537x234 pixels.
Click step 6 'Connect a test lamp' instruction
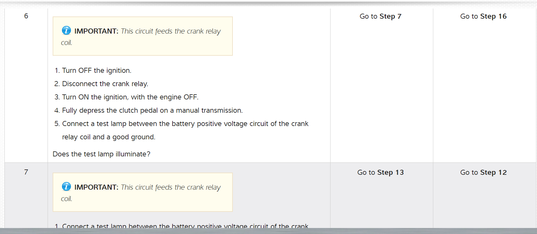(x=185, y=124)
